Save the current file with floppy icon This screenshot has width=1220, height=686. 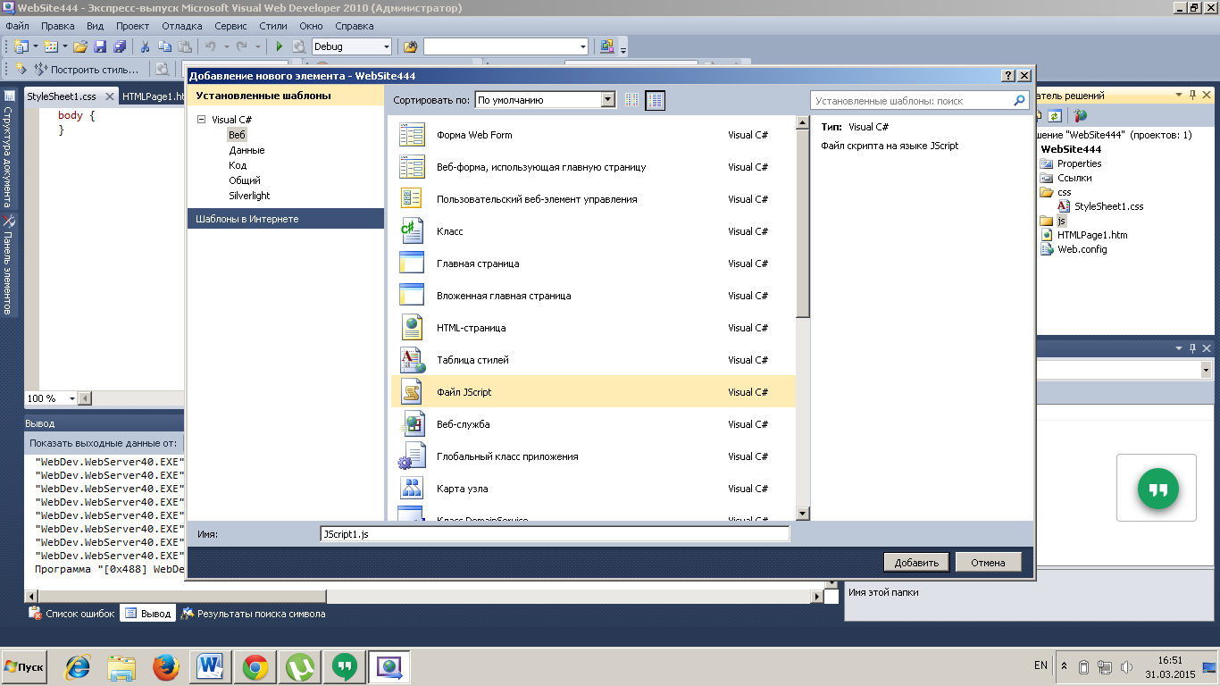100,46
